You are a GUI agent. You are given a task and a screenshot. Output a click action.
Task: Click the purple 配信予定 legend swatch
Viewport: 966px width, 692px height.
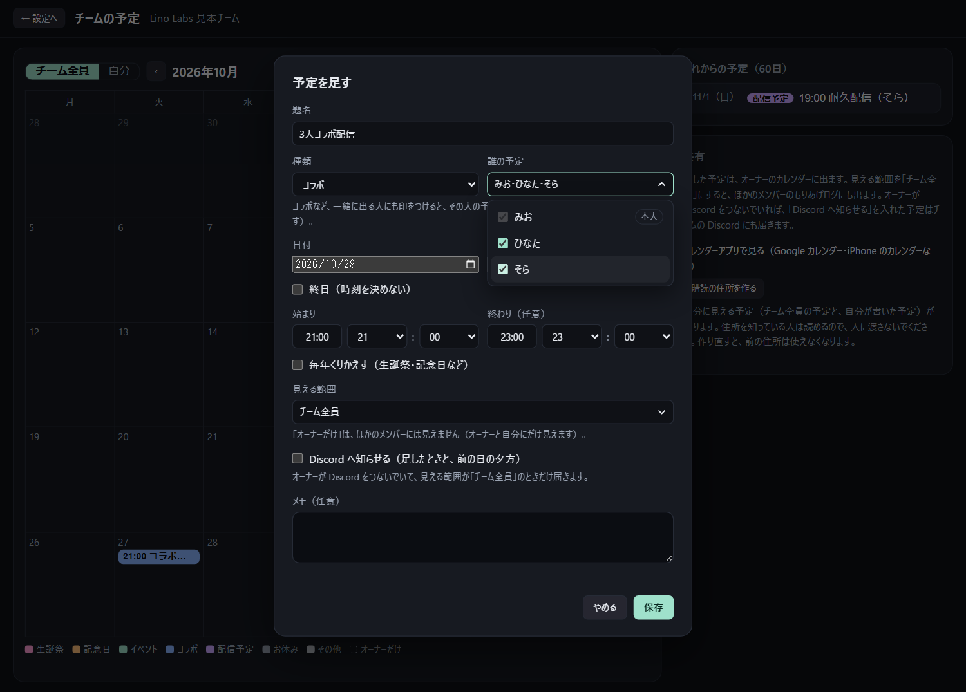(x=210, y=650)
